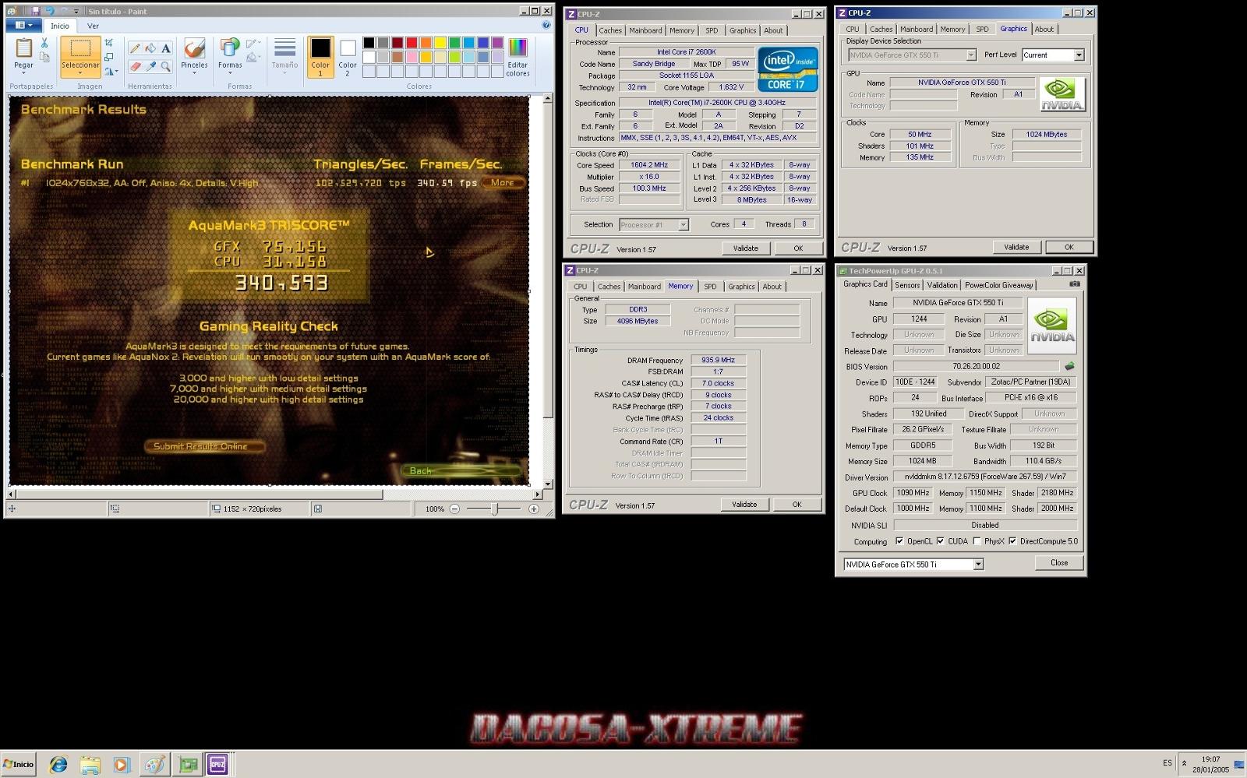Click Validate in CPU-Z CPU window
1247x778 pixels.
point(745,248)
